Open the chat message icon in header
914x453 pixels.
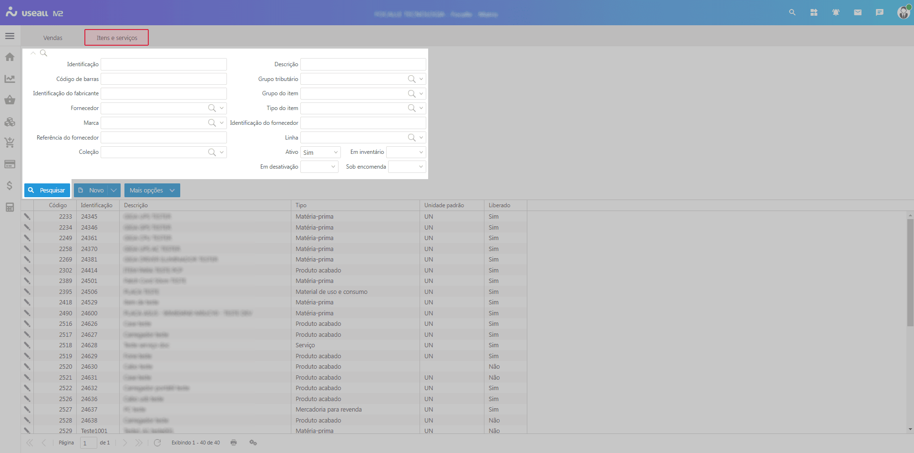pyautogui.click(x=879, y=12)
